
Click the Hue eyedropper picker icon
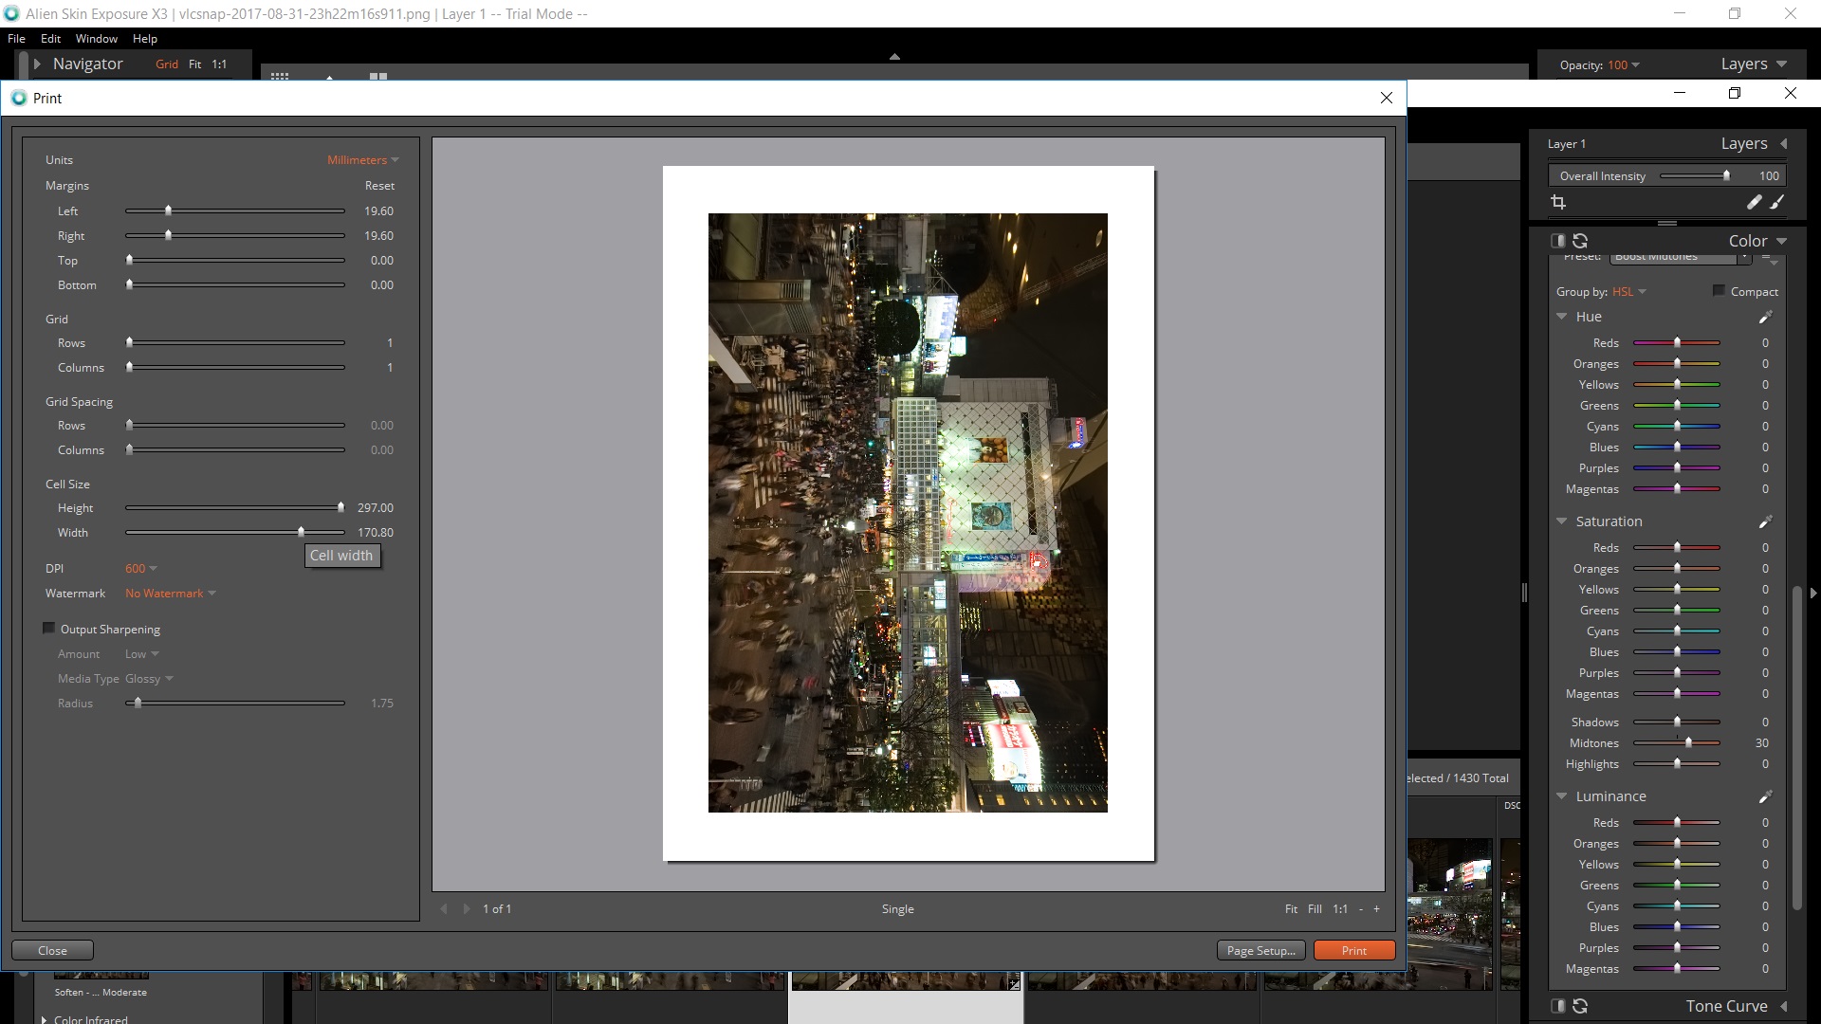pyautogui.click(x=1765, y=317)
